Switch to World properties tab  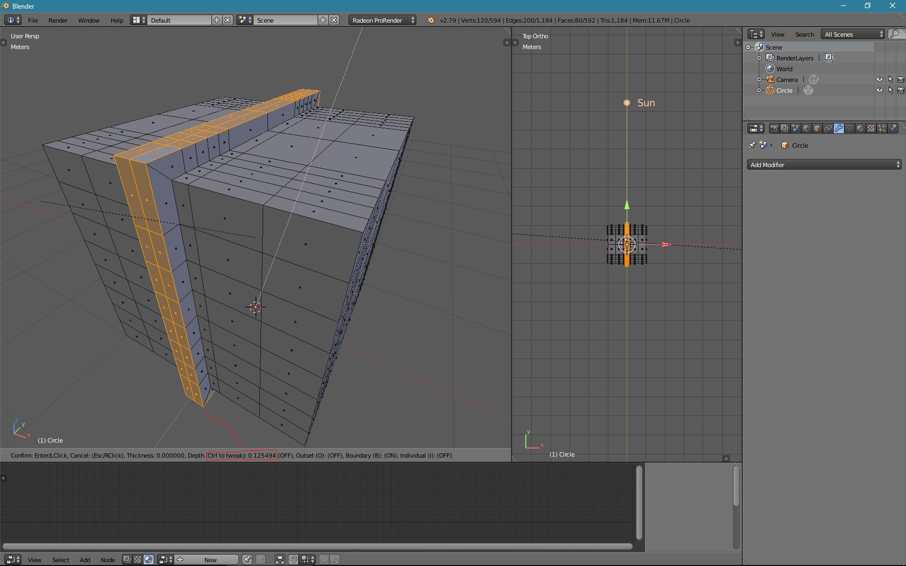[806, 128]
